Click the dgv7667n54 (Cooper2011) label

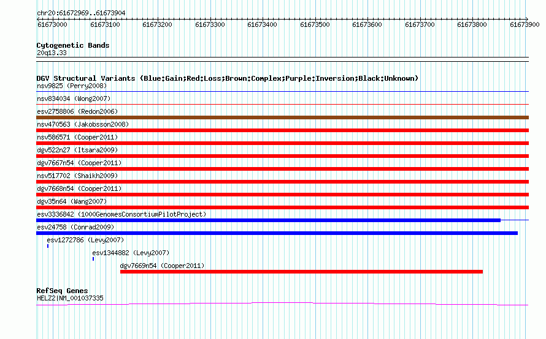point(79,163)
